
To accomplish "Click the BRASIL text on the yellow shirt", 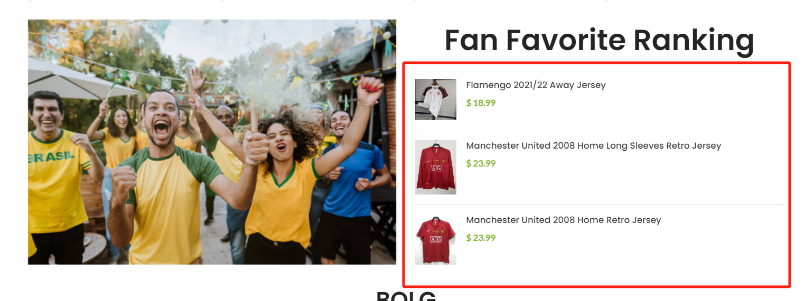I will 51,157.
